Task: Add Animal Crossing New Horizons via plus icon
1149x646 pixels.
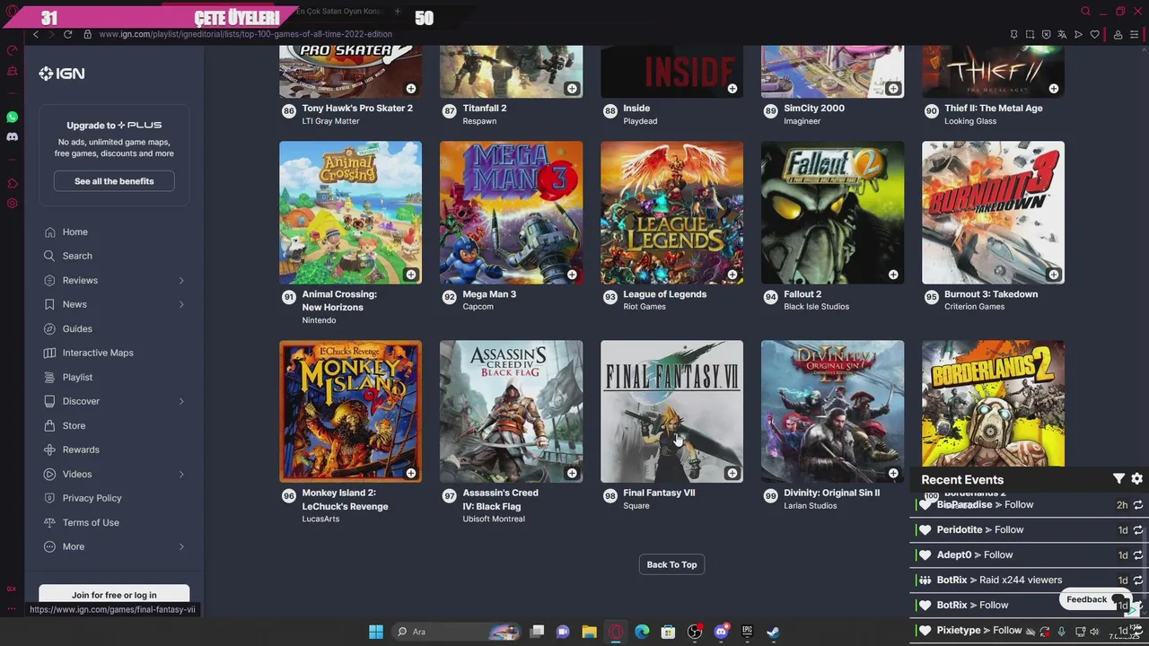Action: coord(411,275)
